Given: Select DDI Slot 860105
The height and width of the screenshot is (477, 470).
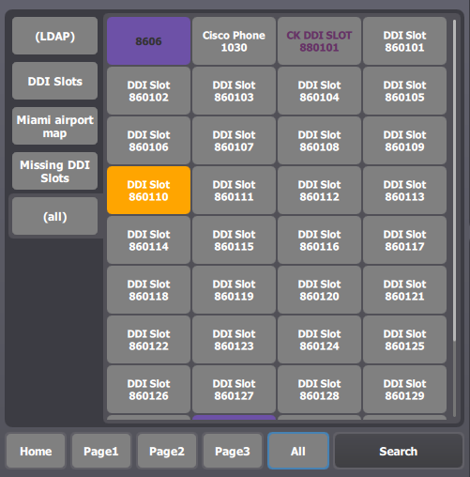Looking at the screenshot, I should coord(404,91).
